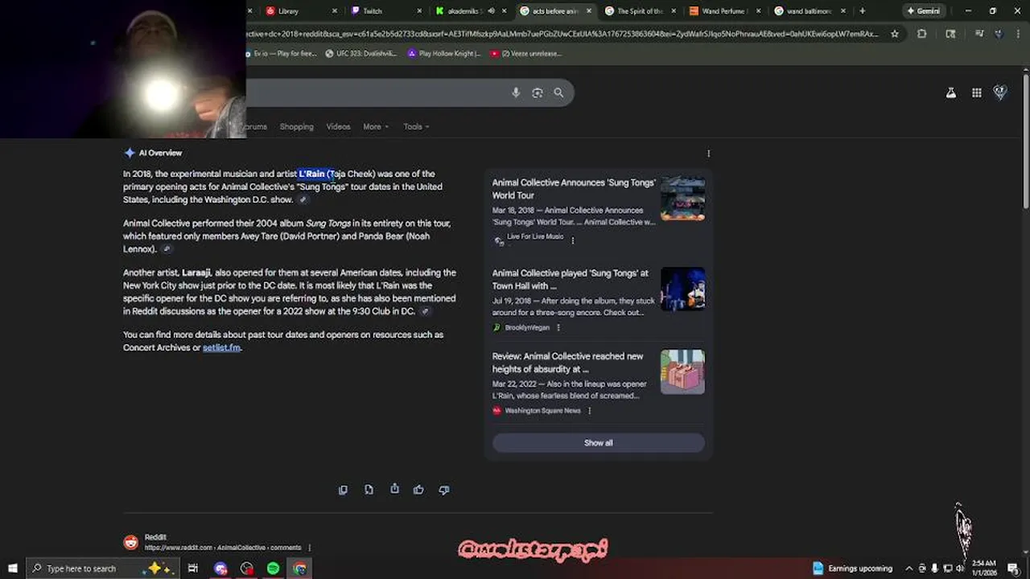Open three-dot menu for Live For Live Music source

[573, 240]
